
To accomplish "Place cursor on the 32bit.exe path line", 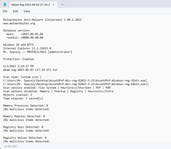I will pyautogui.click(x=75, y=81).
